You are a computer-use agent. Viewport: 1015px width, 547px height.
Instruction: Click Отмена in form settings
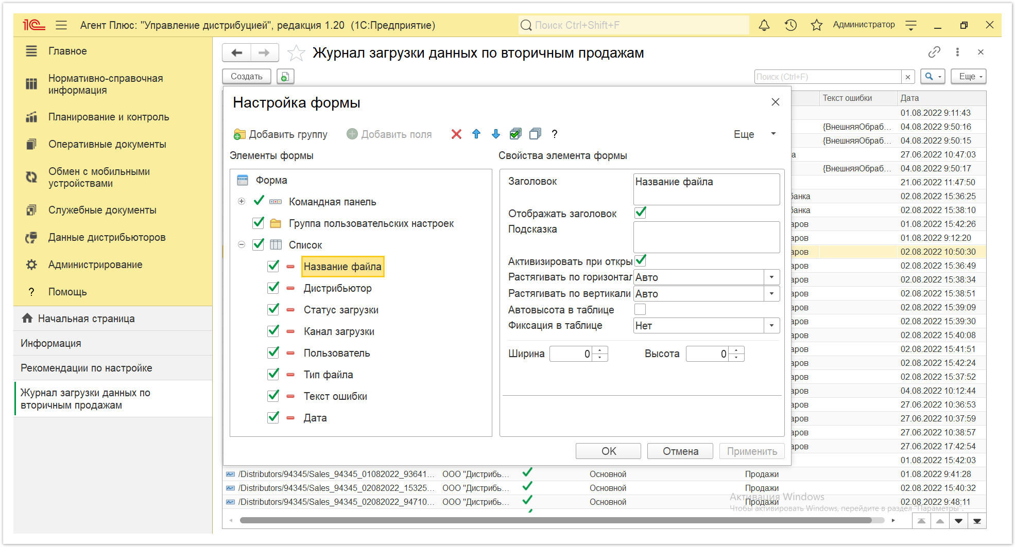point(680,451)
